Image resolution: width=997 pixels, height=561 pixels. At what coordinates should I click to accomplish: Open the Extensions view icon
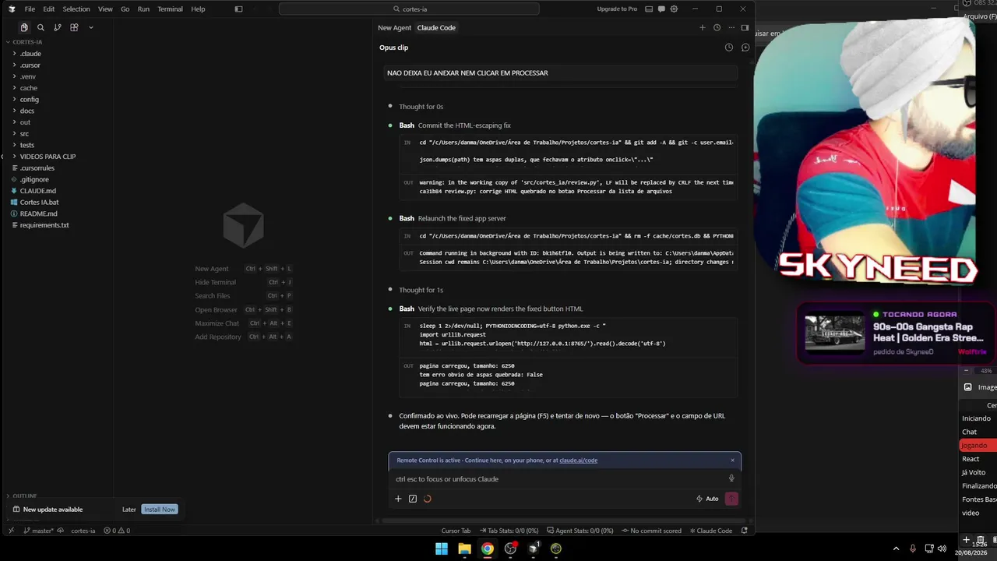(74, 27)
